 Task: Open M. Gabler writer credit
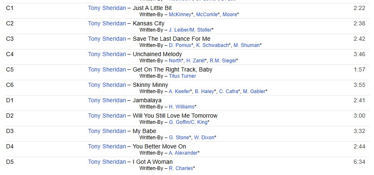click(x=254, y=91)
